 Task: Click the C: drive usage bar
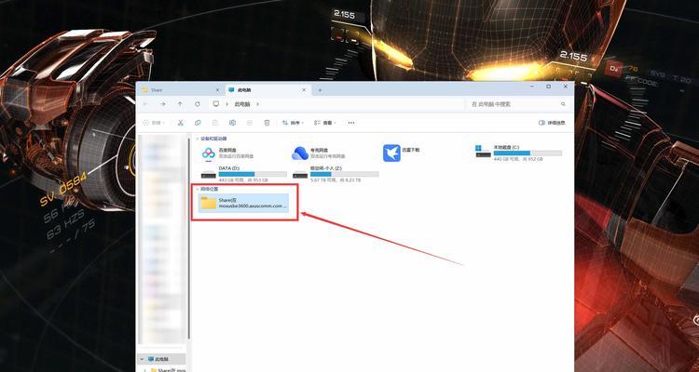pos(528,153)
